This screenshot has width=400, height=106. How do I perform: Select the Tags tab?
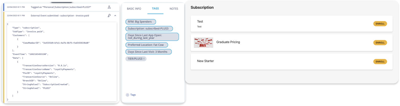(155, 8)
